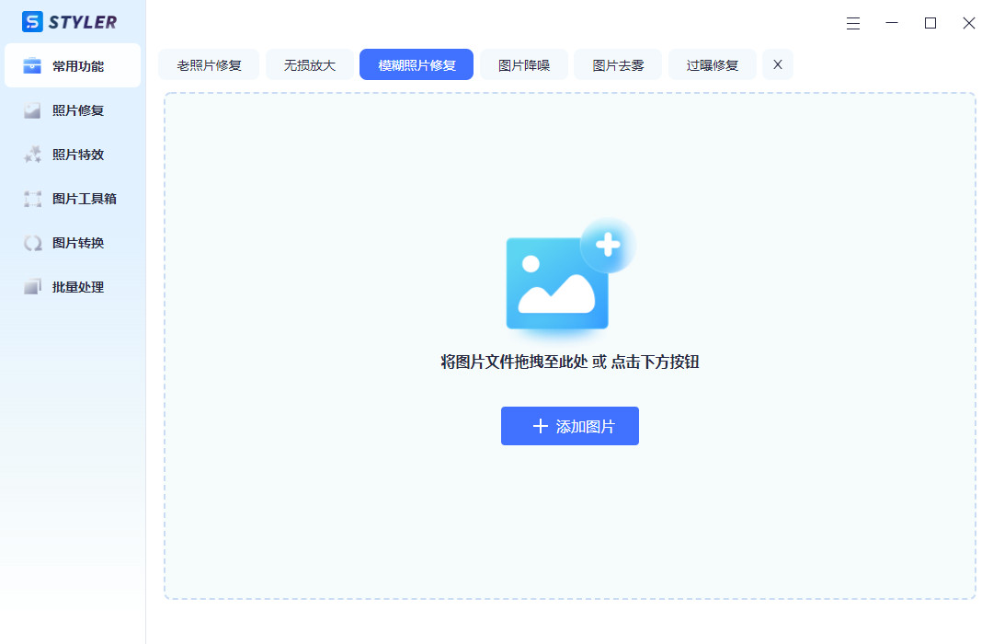Close the current tab with the X
993x644 pixels.
[x=777, y=64]
